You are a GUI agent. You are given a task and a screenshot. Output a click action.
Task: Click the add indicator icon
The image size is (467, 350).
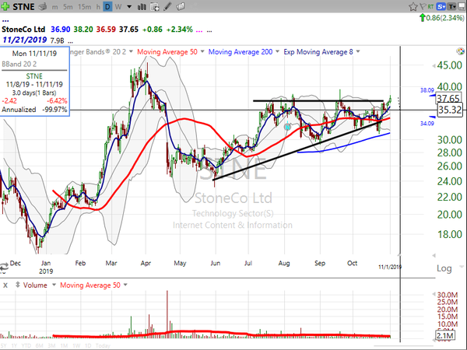click(155, 6)
